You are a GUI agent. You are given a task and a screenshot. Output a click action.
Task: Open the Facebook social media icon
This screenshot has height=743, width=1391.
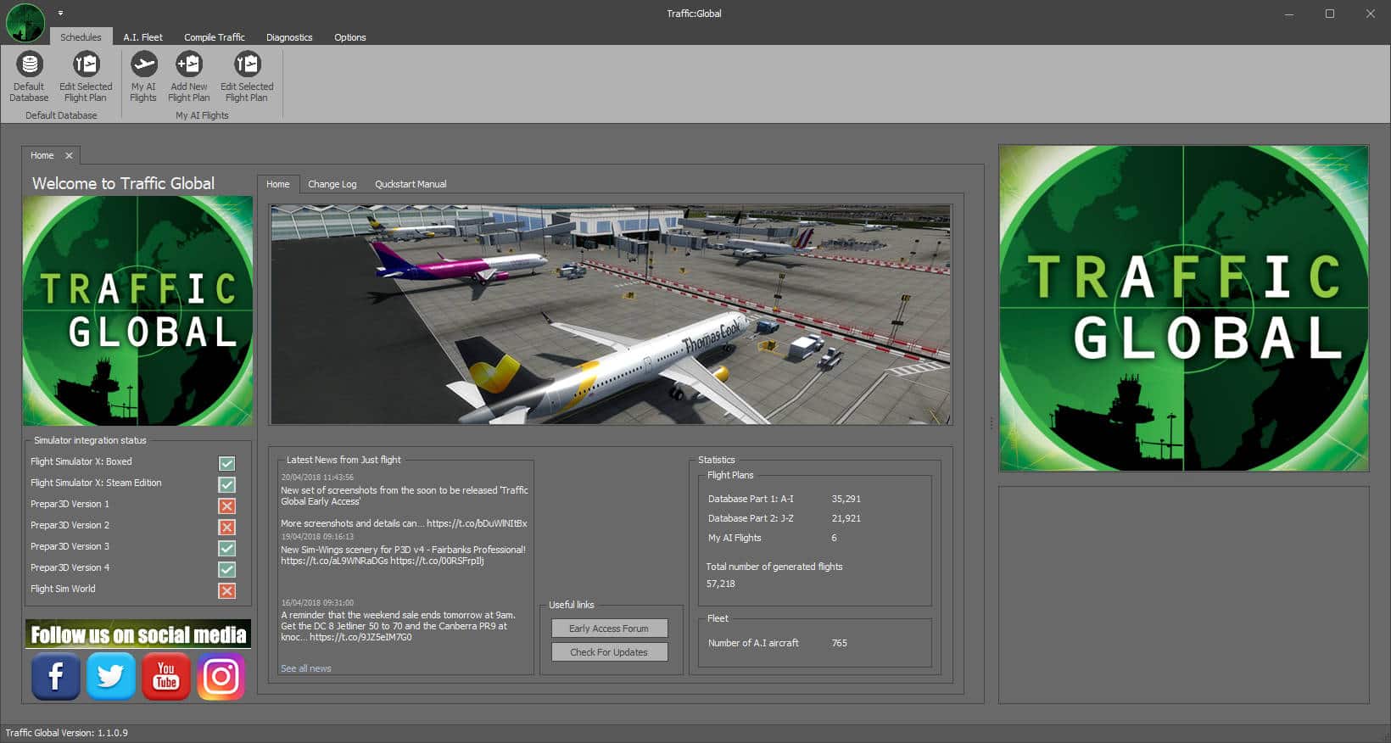56,676
